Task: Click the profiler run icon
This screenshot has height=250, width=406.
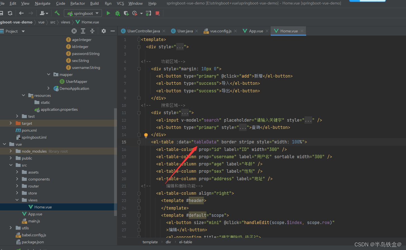Action: 135,13
